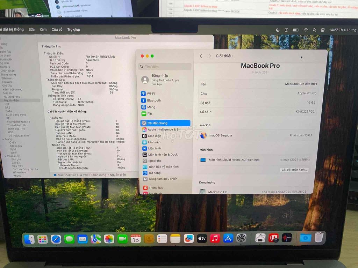
Task: Click the Cài đặt màn hình... button
Action: point(294,170)
